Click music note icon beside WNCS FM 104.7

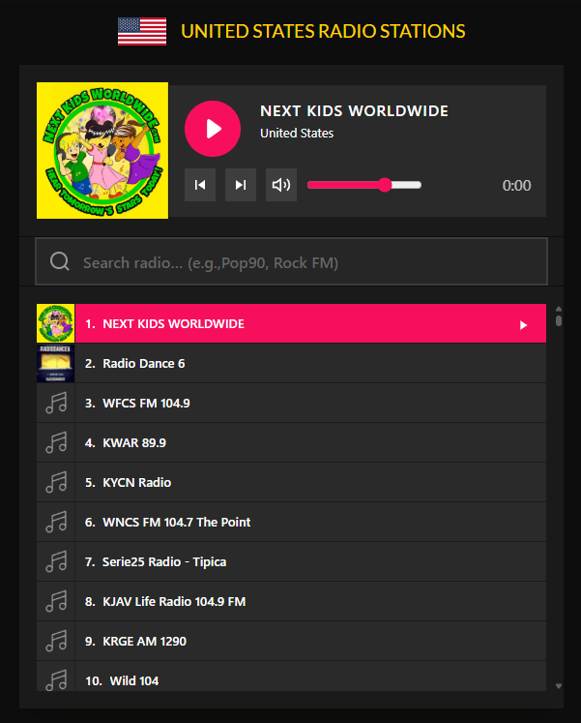point(56,523)
